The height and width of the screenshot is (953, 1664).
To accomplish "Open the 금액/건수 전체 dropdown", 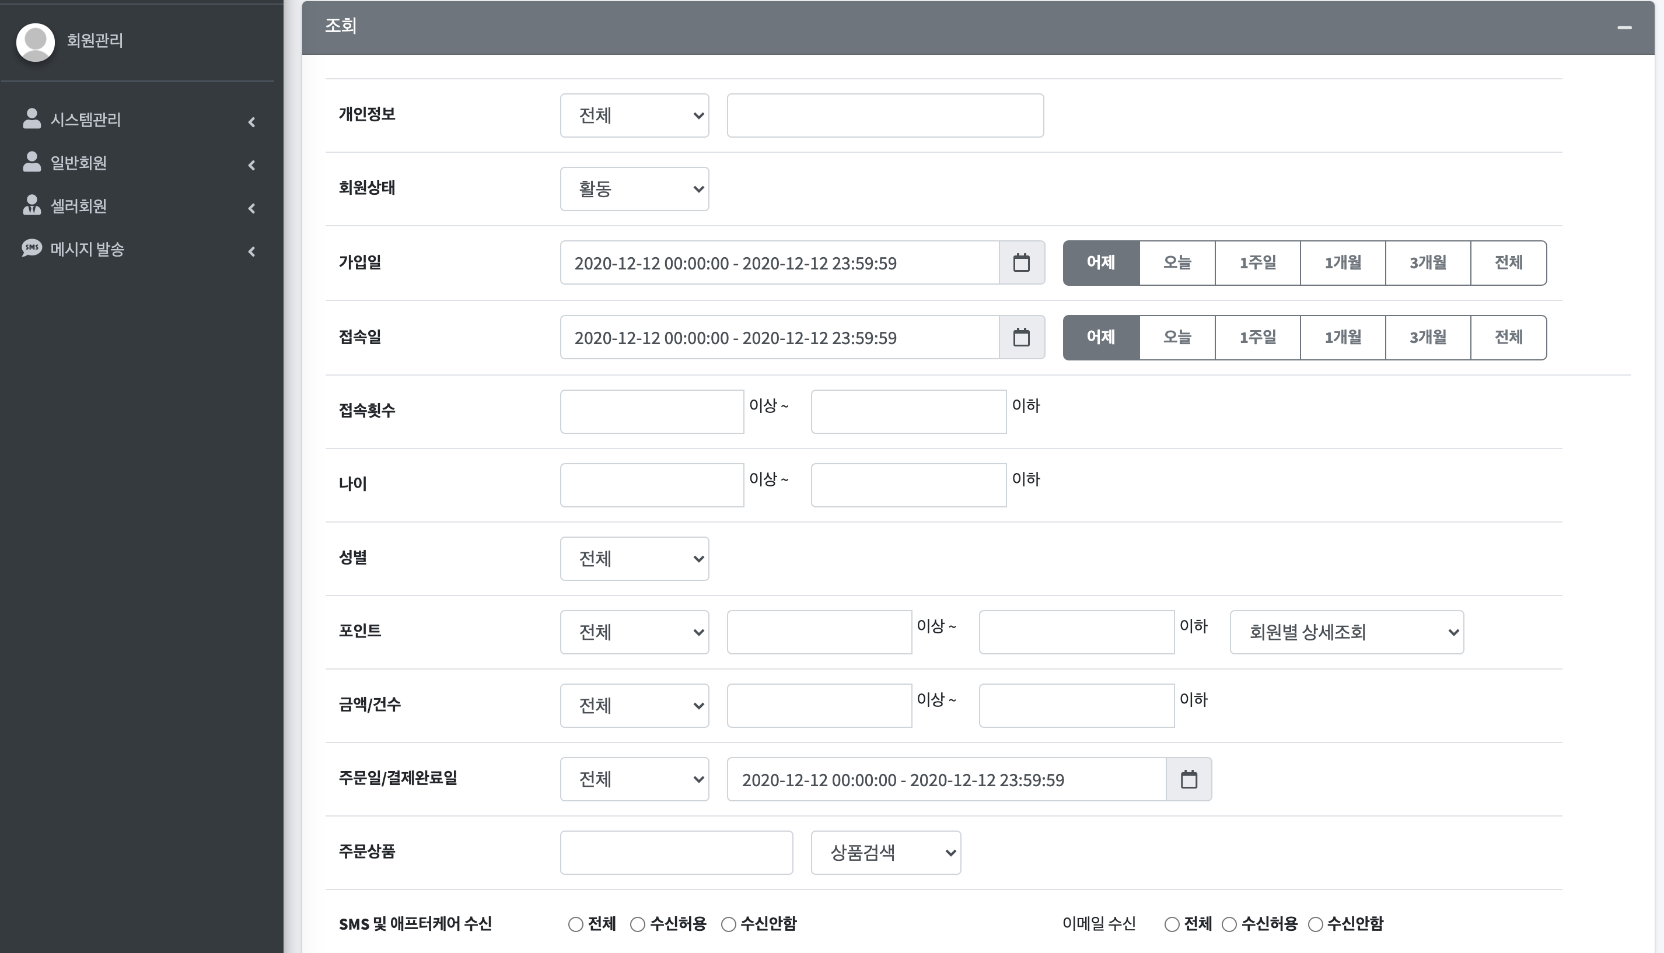I will coord(634,705).
